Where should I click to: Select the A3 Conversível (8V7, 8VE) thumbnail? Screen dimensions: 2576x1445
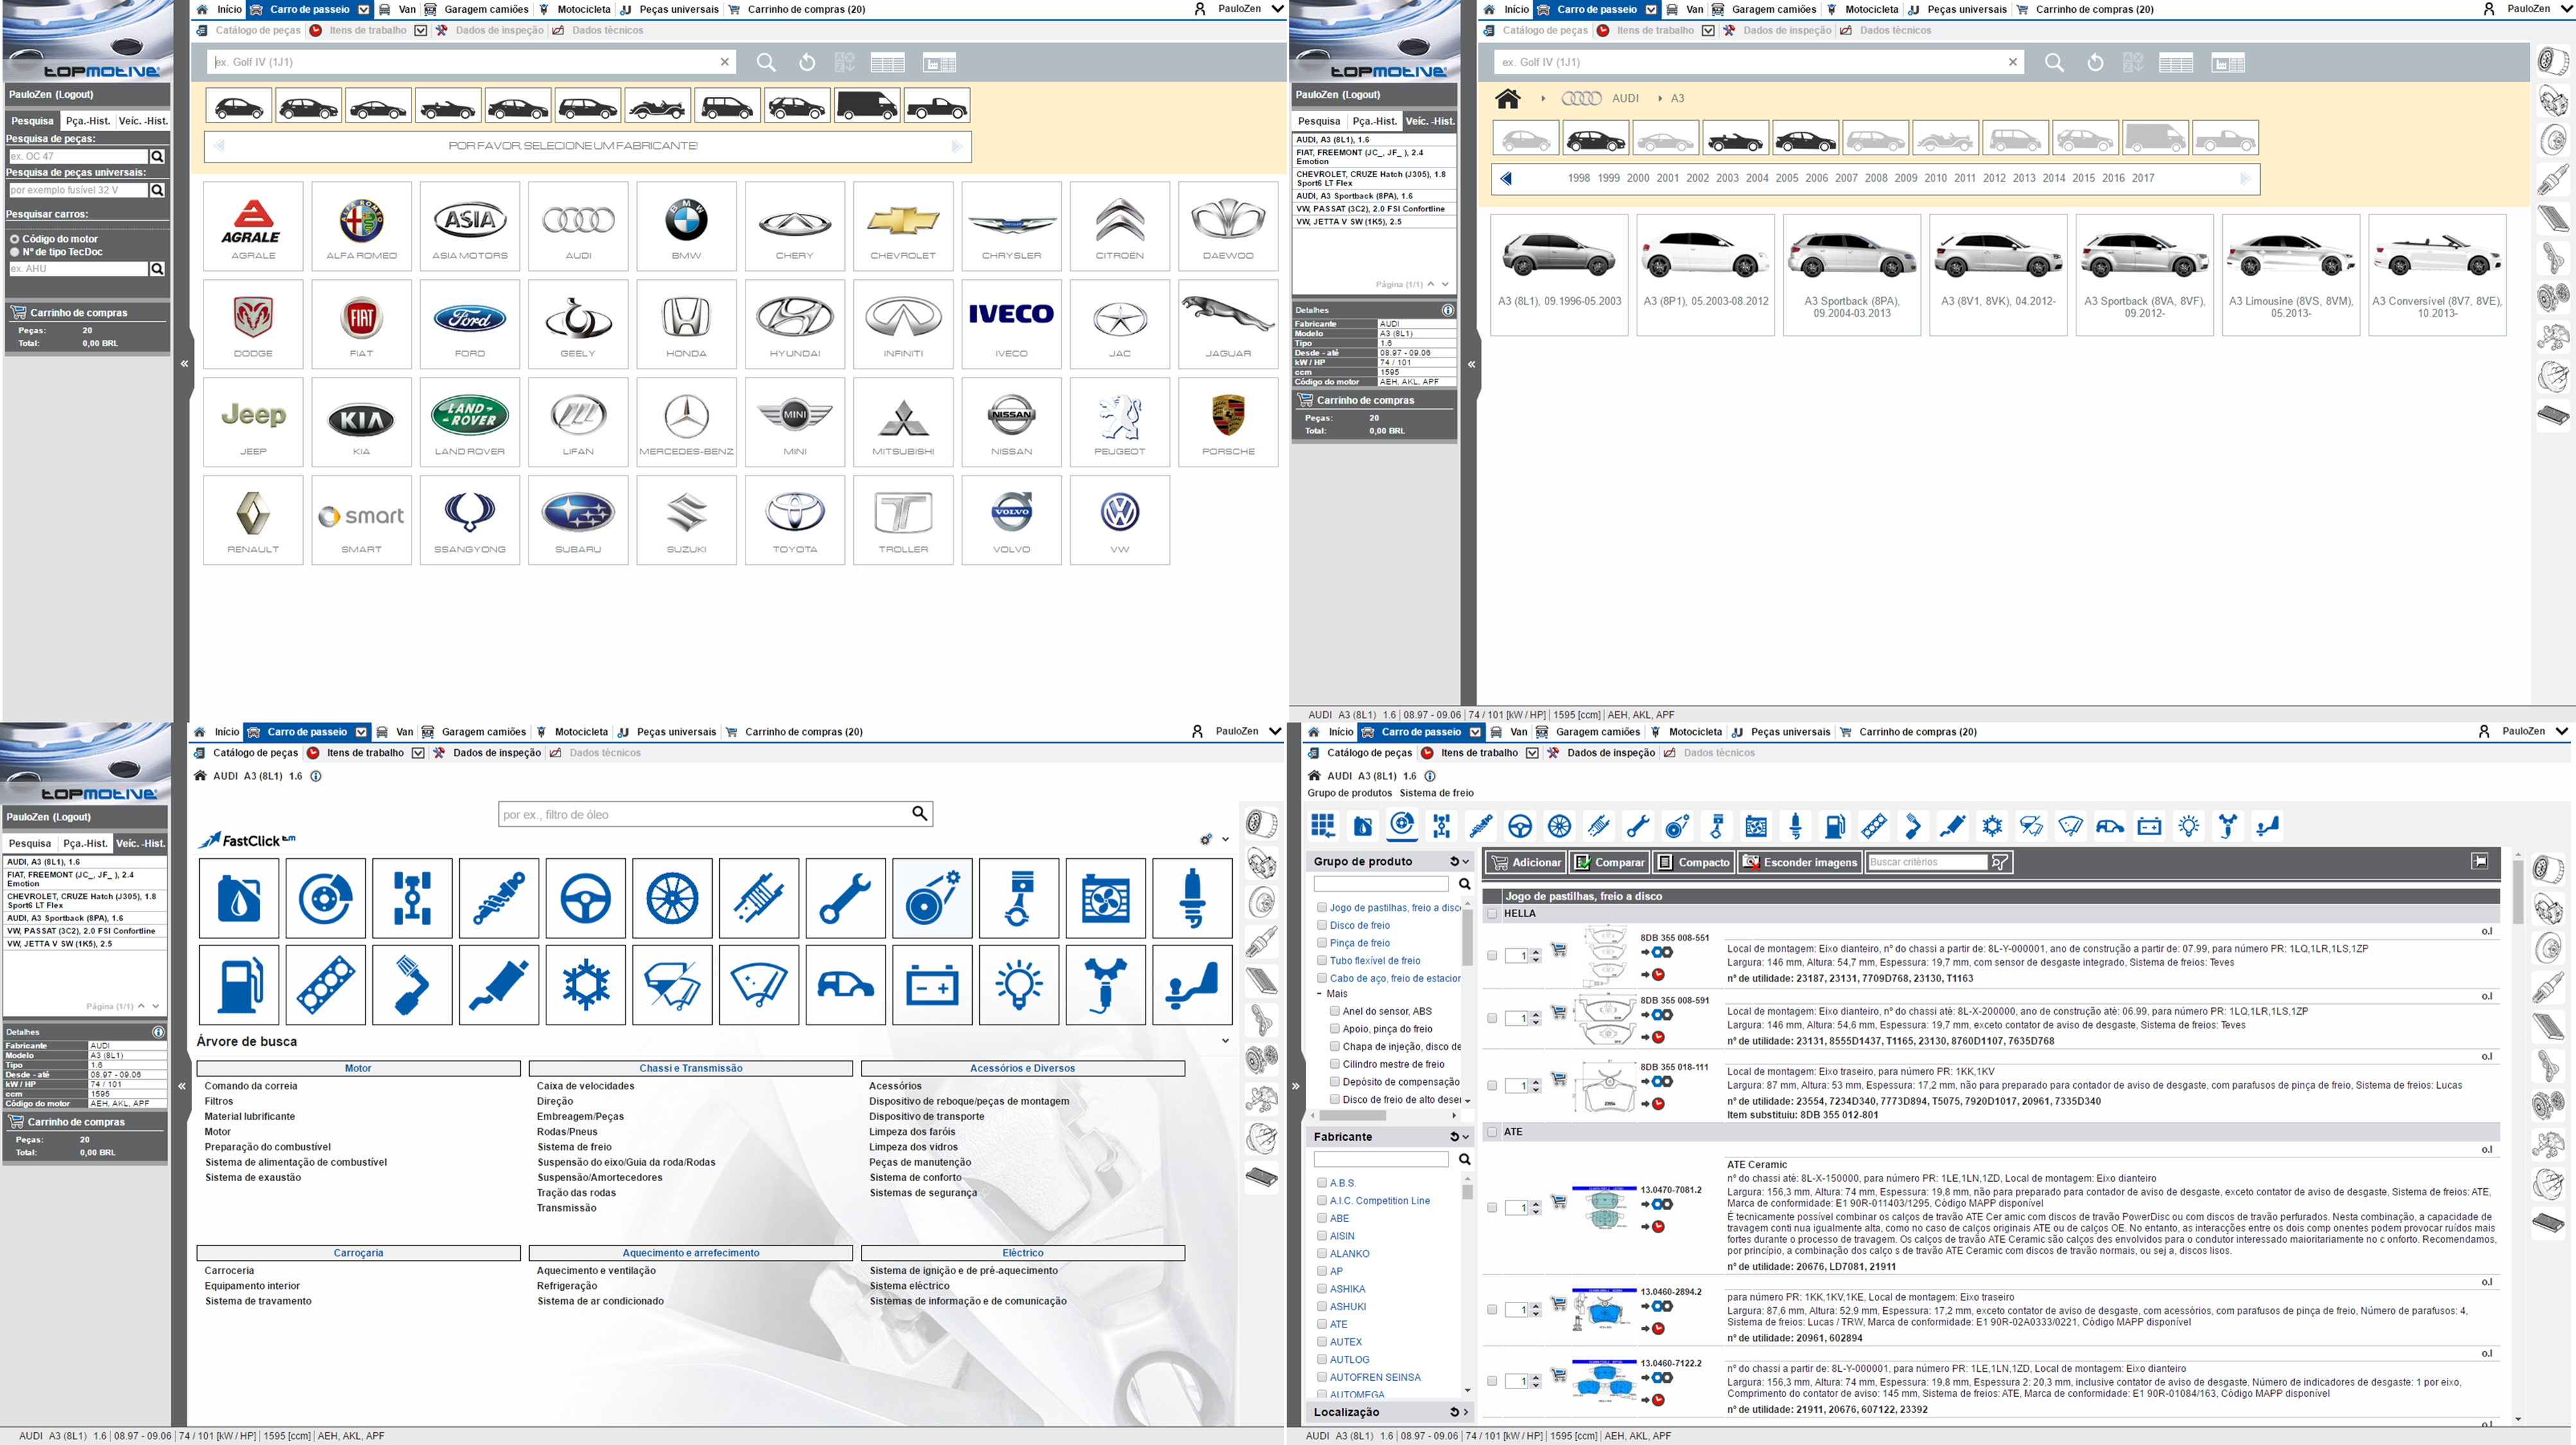(2437, 275)
